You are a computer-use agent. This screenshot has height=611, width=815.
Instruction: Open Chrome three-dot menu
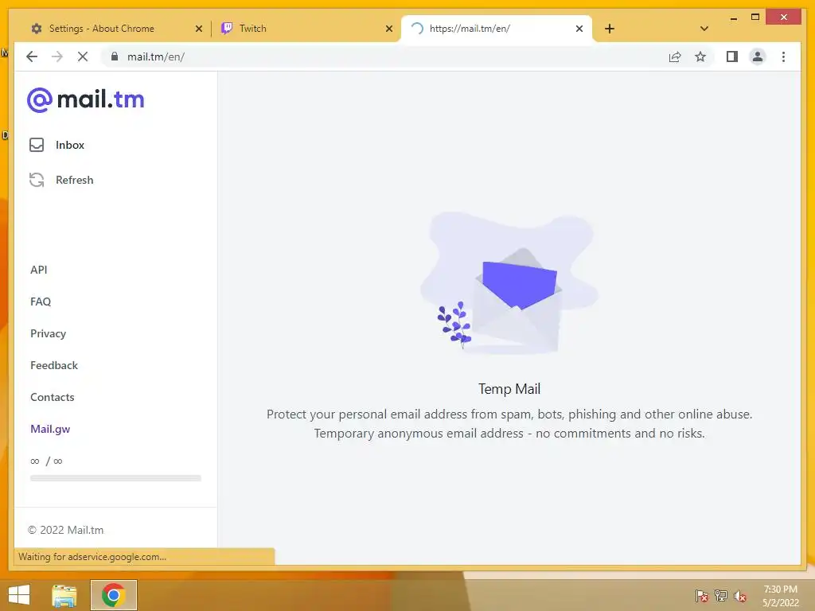tap(783, 56)
